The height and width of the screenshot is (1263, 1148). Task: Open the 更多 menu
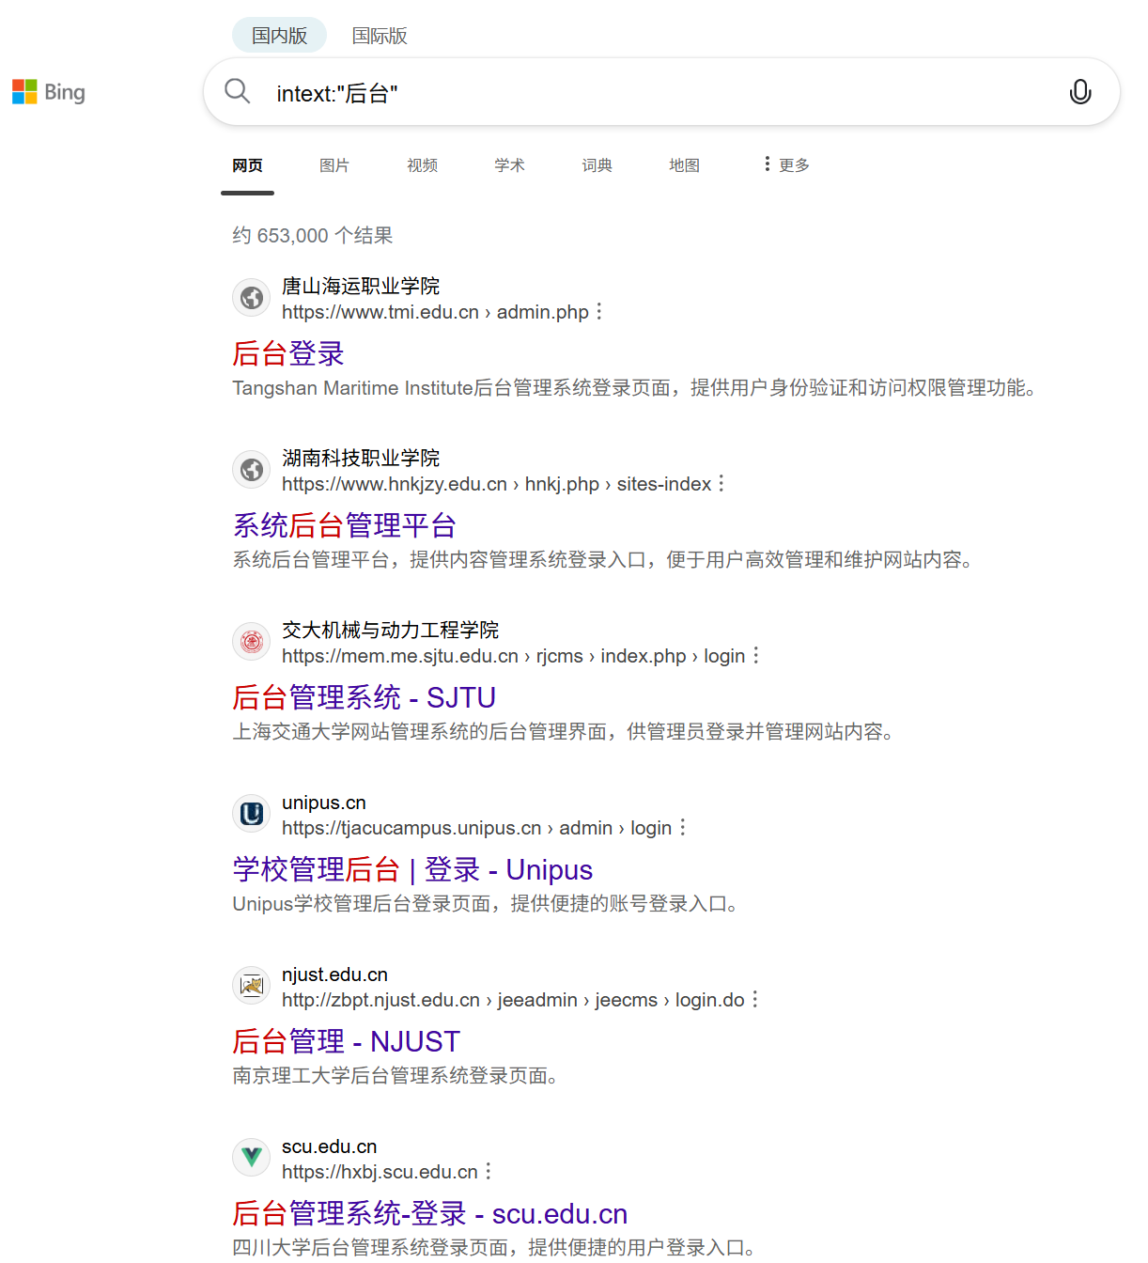pyautogui.click(x=786, y=164)
